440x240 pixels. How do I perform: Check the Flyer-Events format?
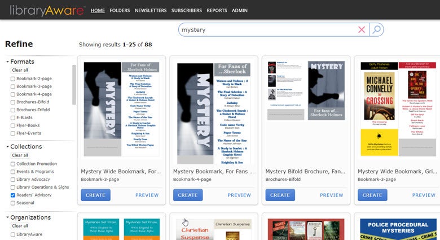[x=13, y=133]
